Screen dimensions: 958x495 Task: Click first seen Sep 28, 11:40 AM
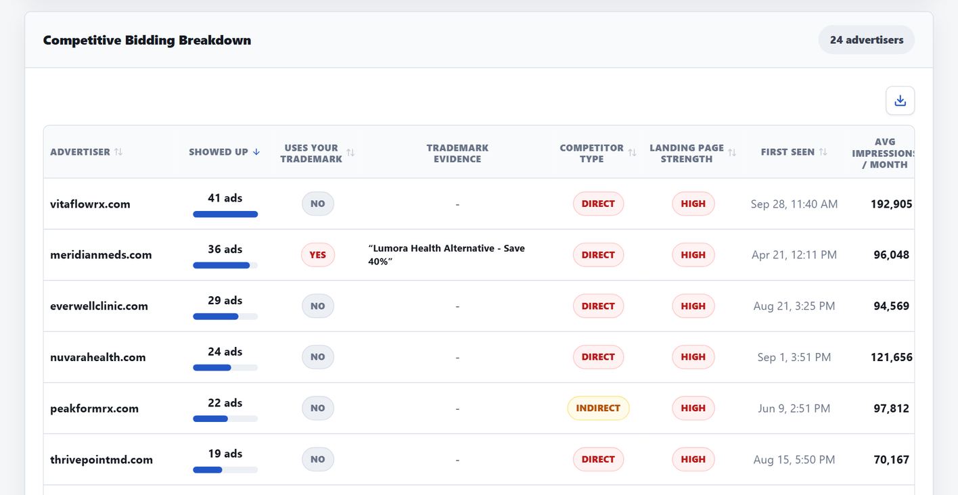pos(794,204)
